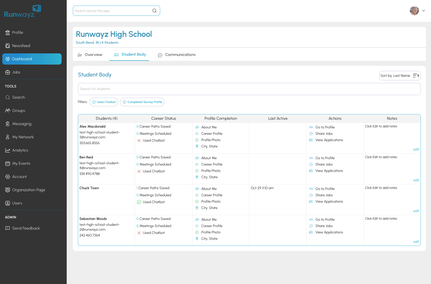This screenshot has width=431, height=284.
Task: Go to Messaging in the sidebar
Action: click(22, 124)
